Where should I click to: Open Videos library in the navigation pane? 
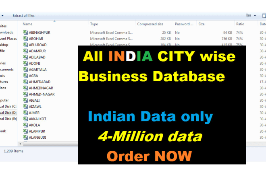point(3,88)
